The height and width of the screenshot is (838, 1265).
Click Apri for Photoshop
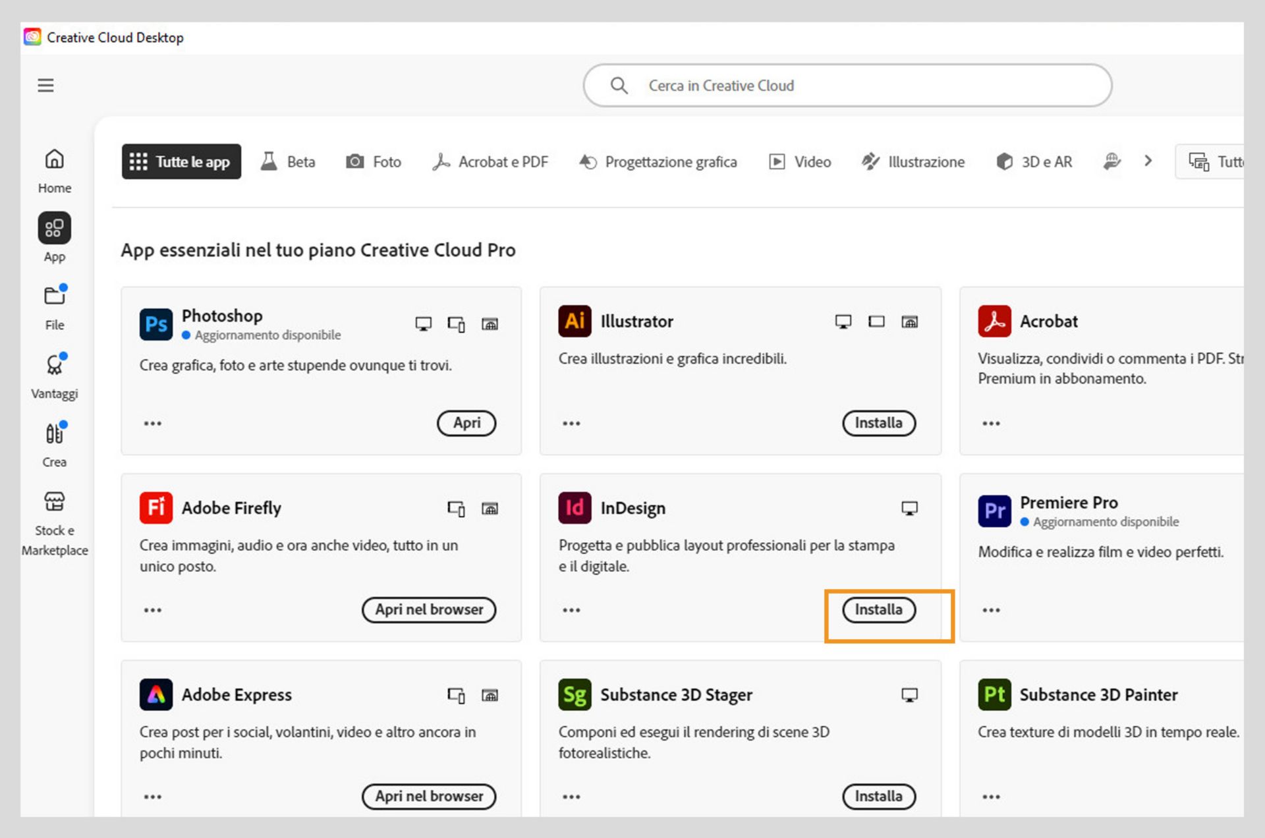[x=466, y=423]
